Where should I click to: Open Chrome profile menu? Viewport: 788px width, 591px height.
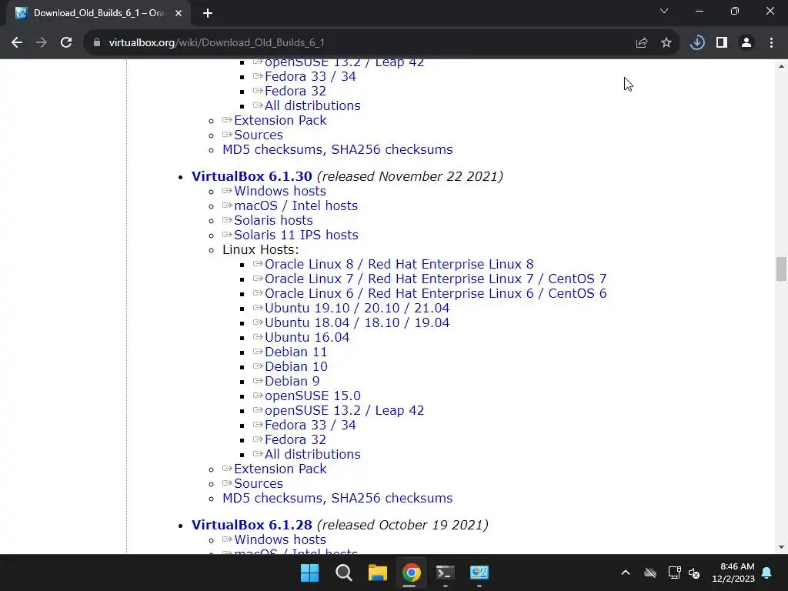tap(746, 43)
